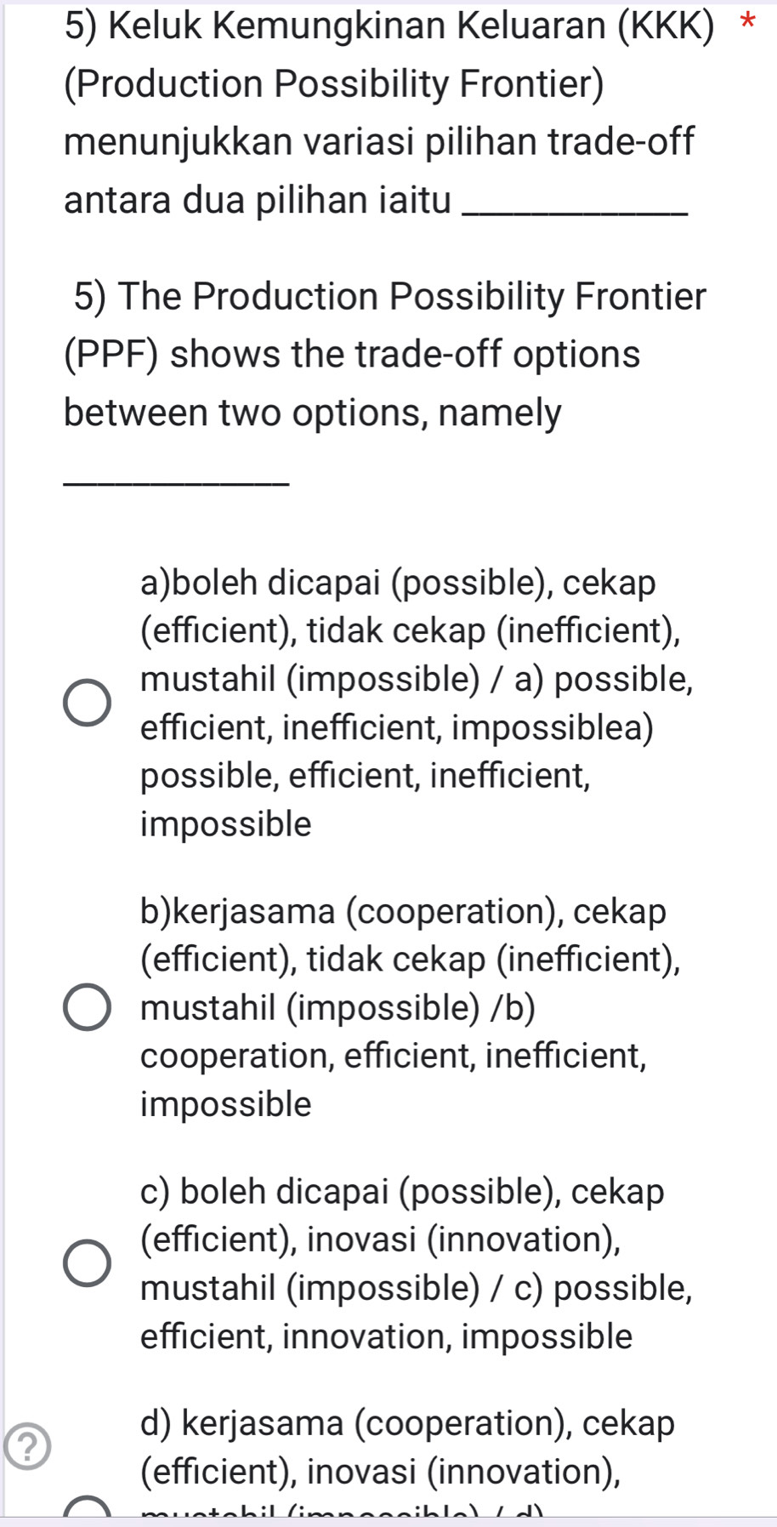Select option a) boleh dicapai radio button
Screen dimensions: 777x1527
87,704
